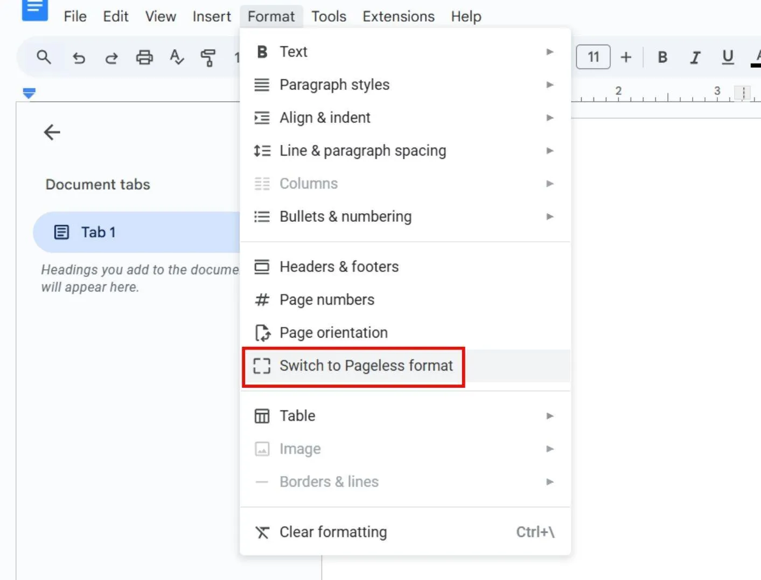This screenshot has width=761, height=580.
Task: Select Clear formatting option
Action: tap(405, 532)
